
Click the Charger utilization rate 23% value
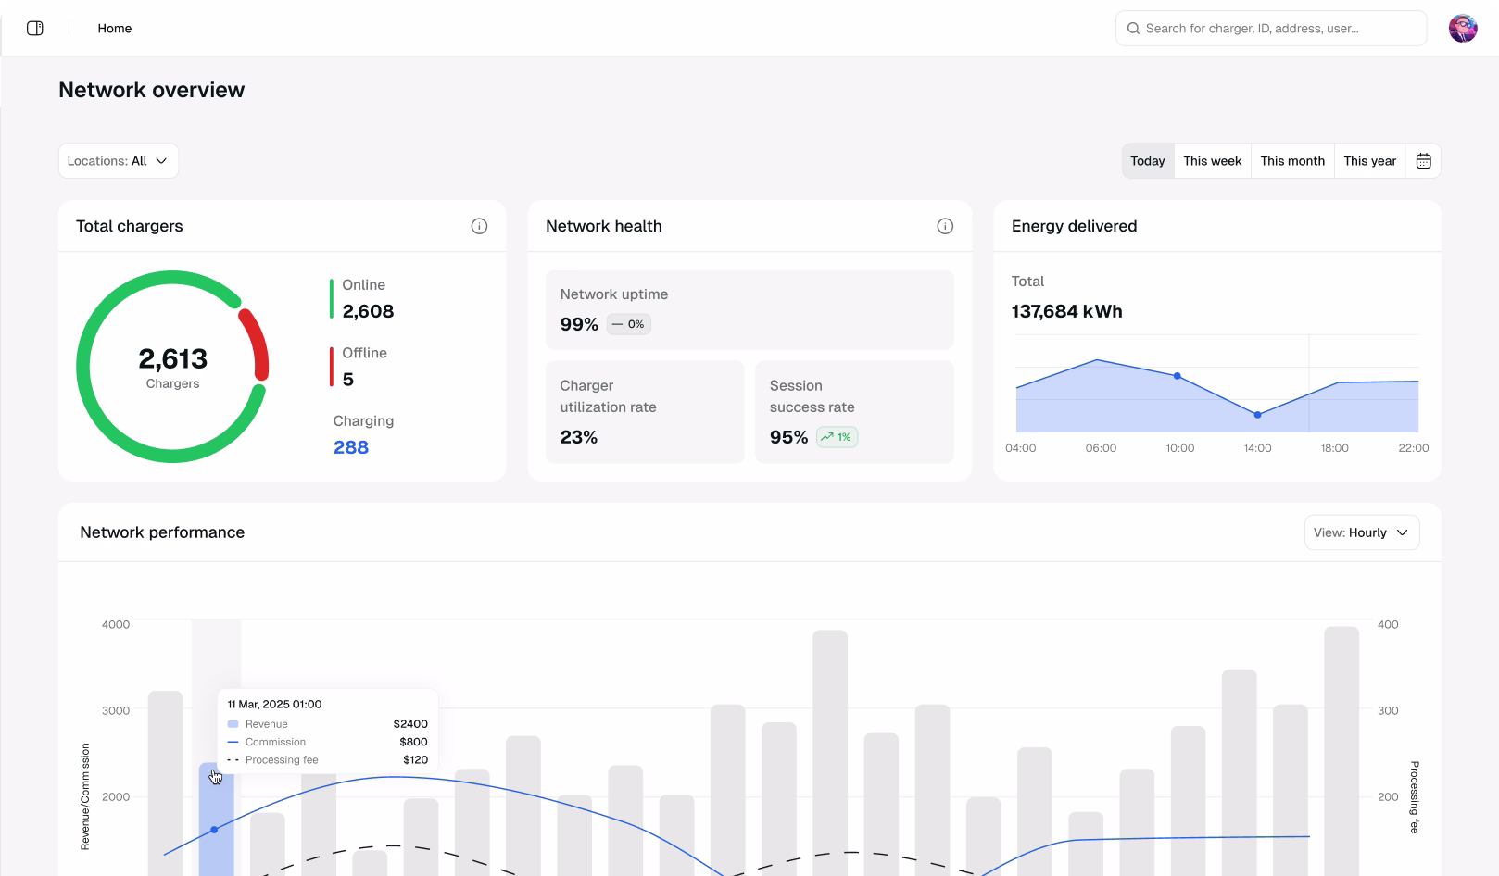pyautogui.click(x=579, y=437)
